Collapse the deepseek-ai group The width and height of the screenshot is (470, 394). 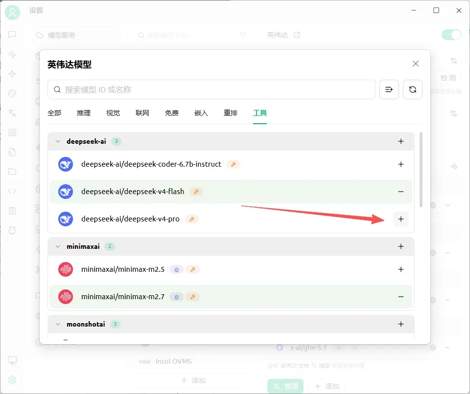pos(58,141)
